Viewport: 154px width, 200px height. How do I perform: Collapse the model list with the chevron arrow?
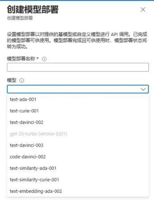pyautogui.click(x=143, y=89)
